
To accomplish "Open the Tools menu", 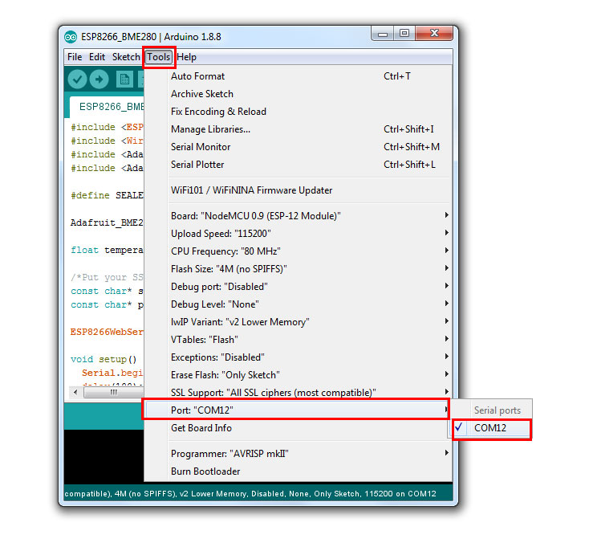I will coord(159,57).
